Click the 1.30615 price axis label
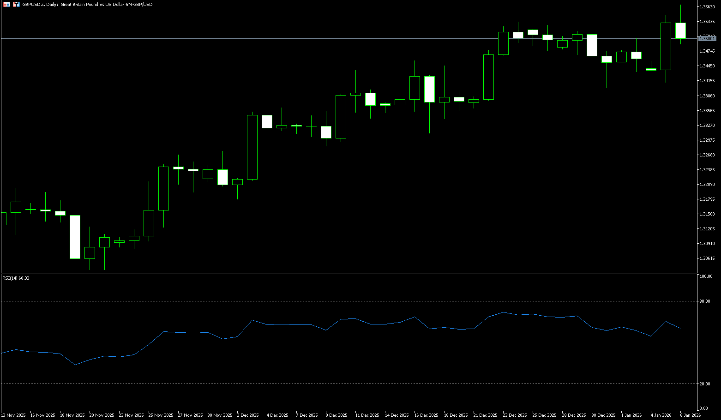The image size is (721, 420). coord(707,258)
